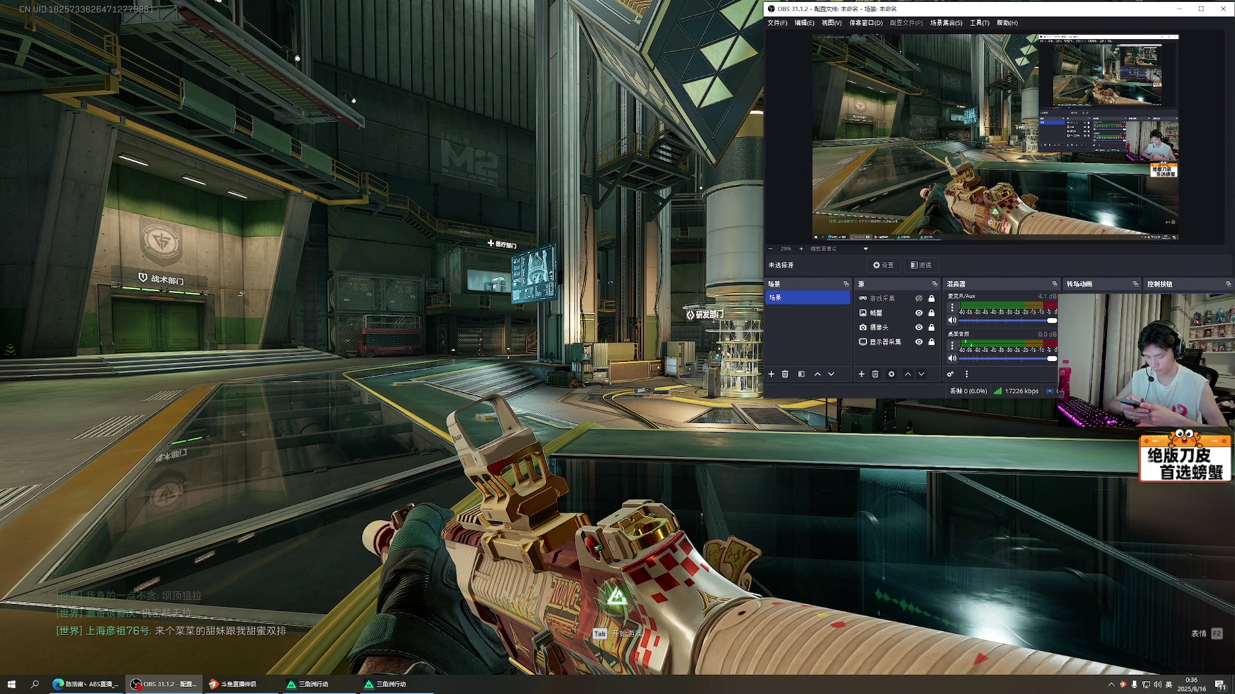Viewport: 1235px width, 694px height.
Task: Move scene down with the down arrow in 场景 panel
Action: tap(831, 374)
